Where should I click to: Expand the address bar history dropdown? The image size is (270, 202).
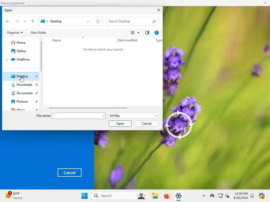(x=88, y=22)
